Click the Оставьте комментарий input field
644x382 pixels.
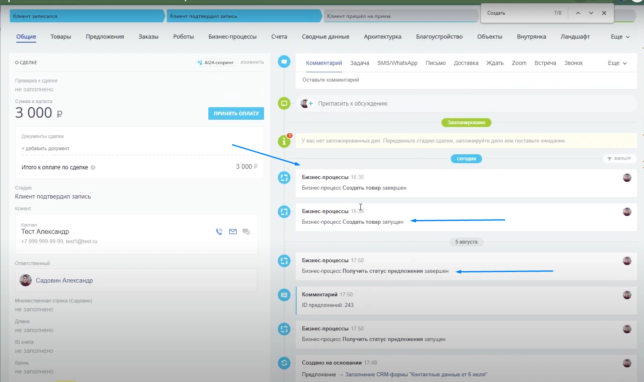(466, 80)
